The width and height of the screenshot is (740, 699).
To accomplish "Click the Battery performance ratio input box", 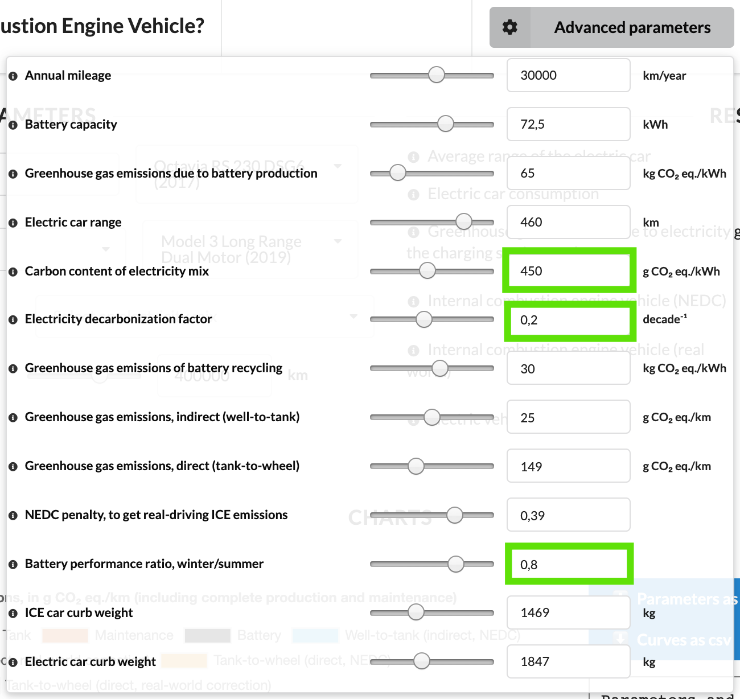I will tap(568, 565).
